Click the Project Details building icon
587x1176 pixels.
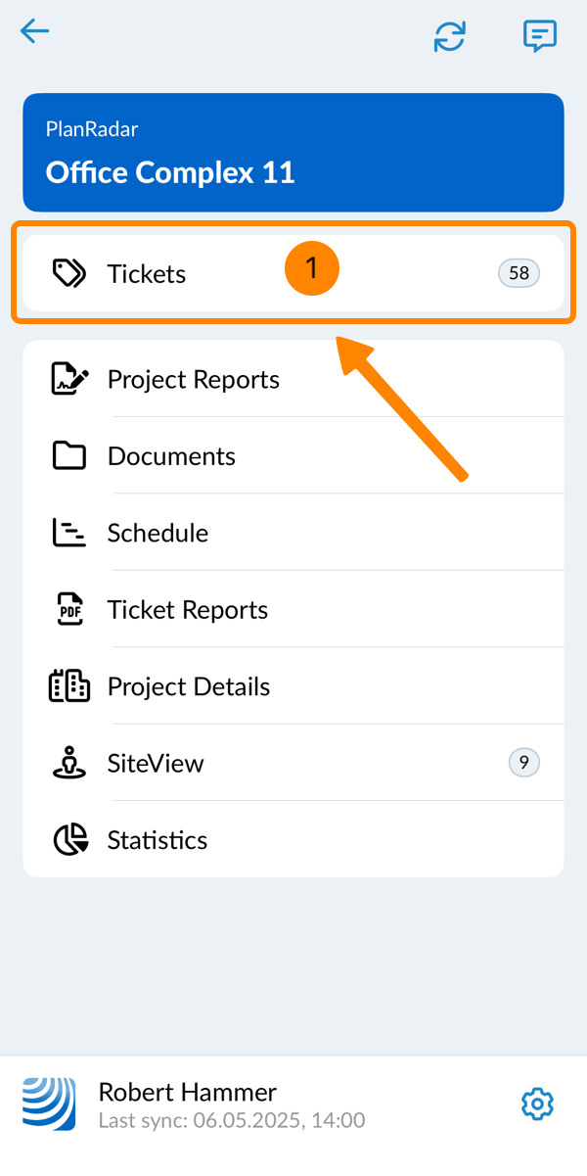[69, 686]
